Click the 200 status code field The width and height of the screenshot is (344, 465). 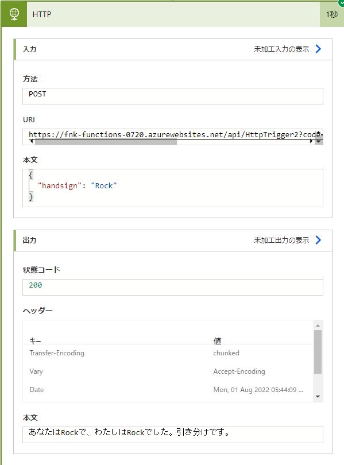pos(173,287)
